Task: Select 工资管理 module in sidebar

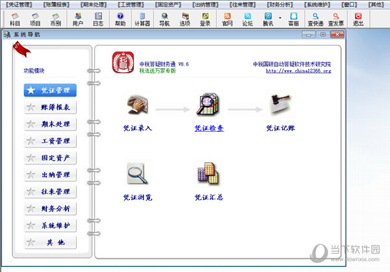Action: 50,141
